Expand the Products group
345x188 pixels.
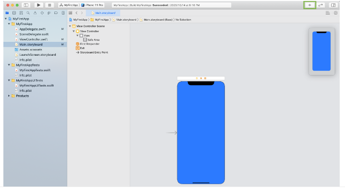[9, 96]
